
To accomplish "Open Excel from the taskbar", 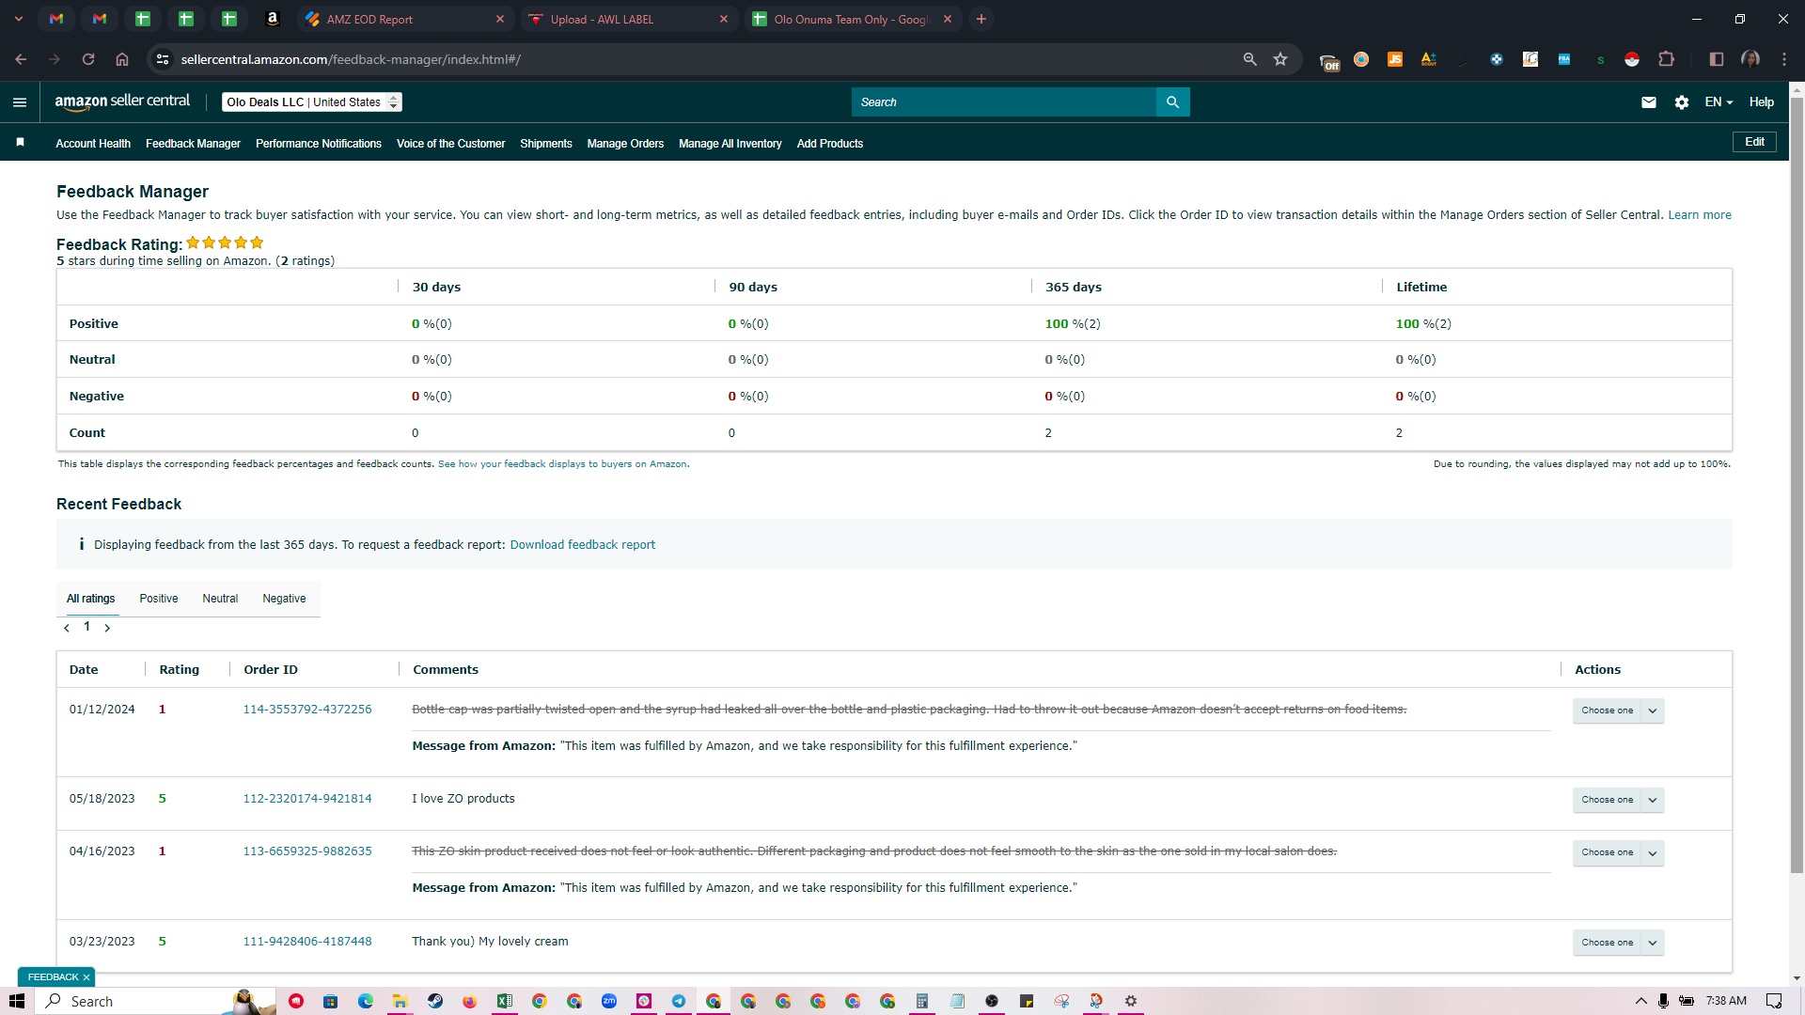I will click(505, 1001).
